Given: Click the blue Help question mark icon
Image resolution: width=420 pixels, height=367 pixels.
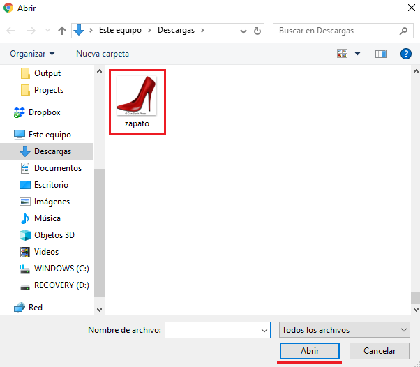Looking at the screenshot, I should [405, 54].
